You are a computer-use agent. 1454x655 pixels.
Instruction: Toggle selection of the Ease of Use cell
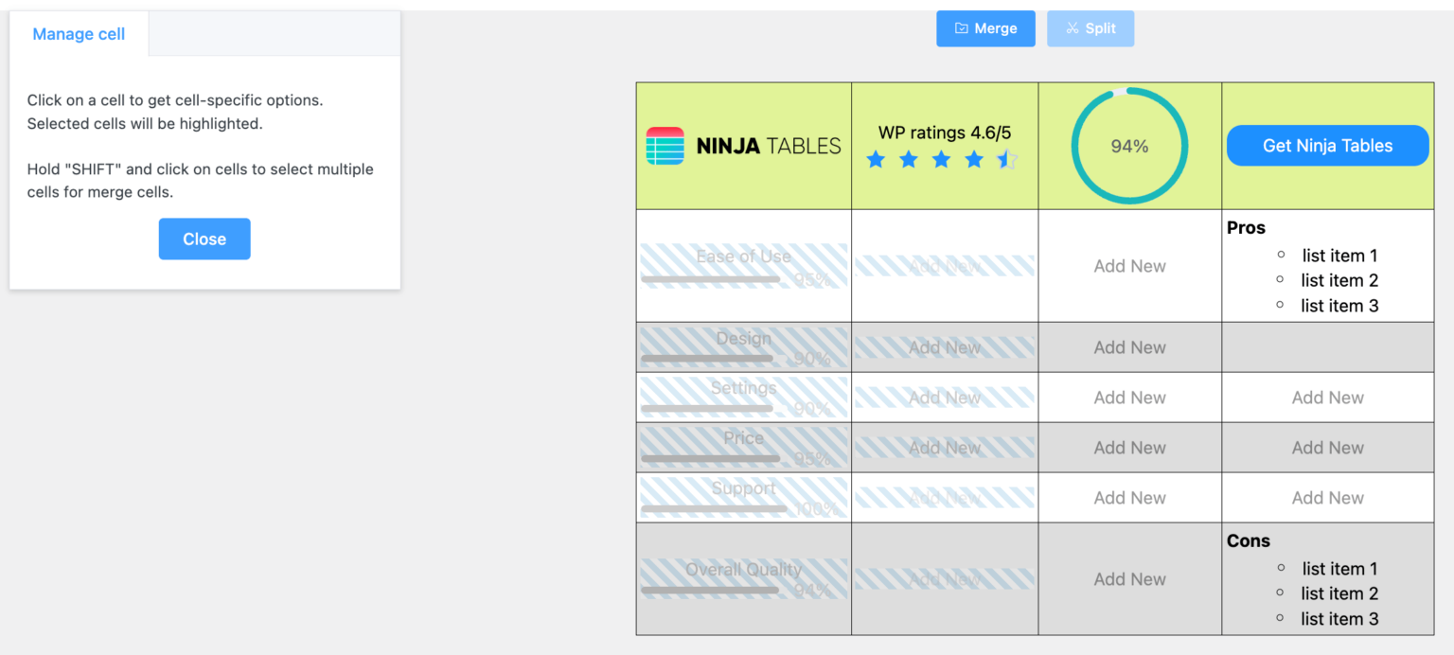click(x=743, y=266)
